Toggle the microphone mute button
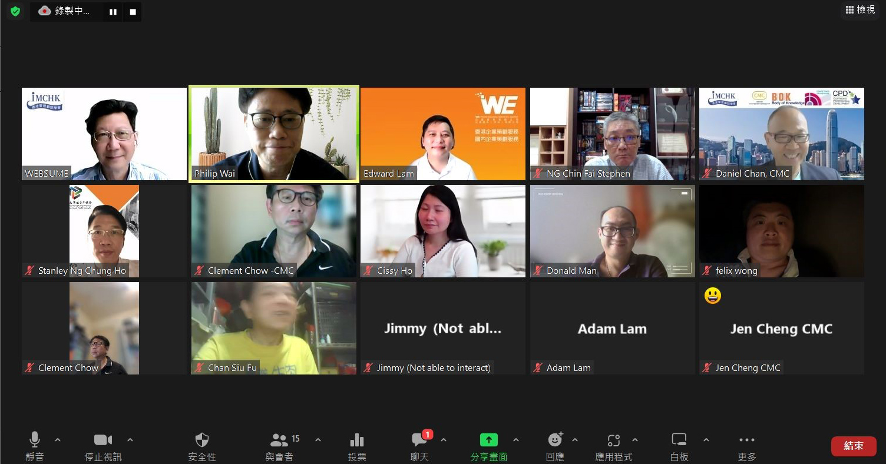Image resolution: width=886 pixels, height=464 pixels. coord(35,439)
